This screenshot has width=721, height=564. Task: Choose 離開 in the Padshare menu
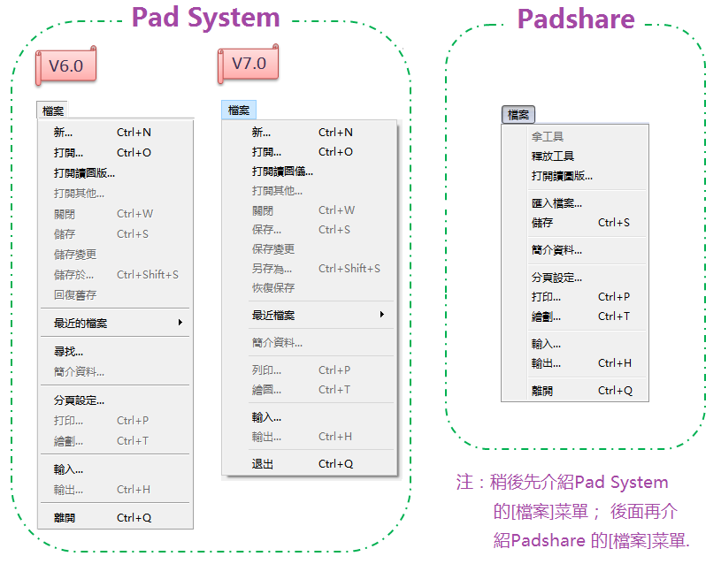tap(542, 391)
